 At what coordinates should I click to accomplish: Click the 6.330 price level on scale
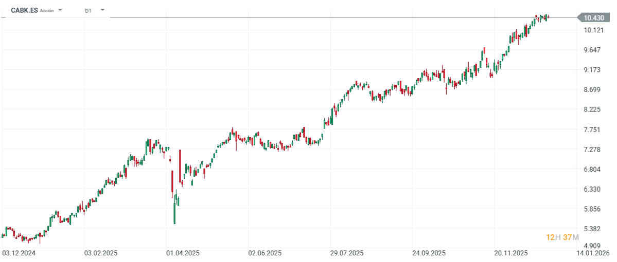(x=593, y=189)
